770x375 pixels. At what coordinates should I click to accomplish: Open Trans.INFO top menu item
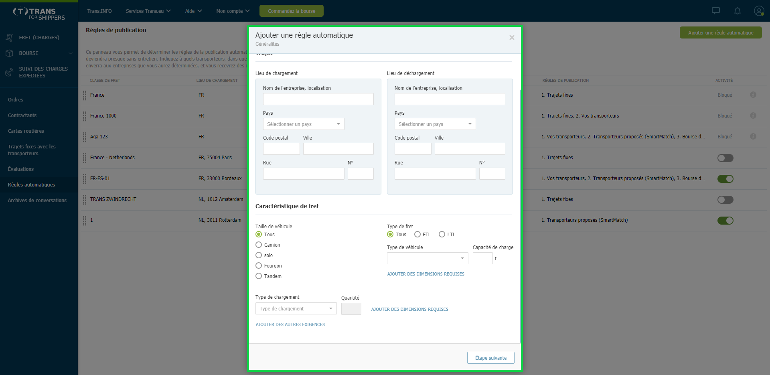(99, 11)
